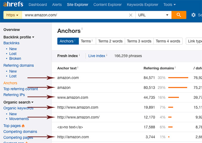Click the info icon beside Live index
This screenshot has width=202, height=143.
pyautogui.click(x=107, y=55)
